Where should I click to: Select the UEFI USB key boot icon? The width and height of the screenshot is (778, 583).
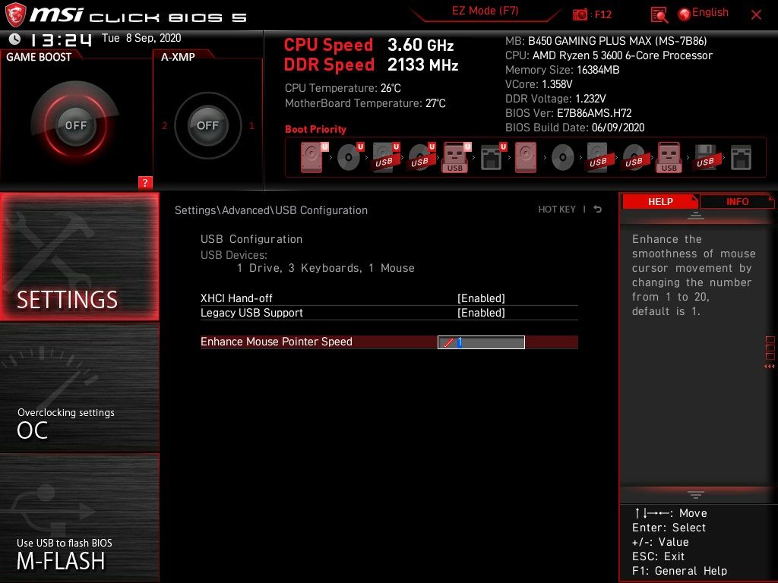456,158
